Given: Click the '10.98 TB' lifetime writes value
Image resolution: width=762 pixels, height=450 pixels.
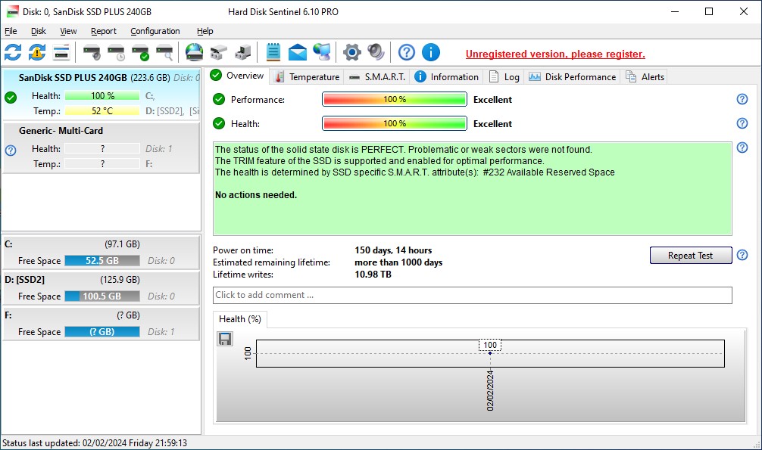Looking at the screenshot, I should (x=373, y=275).
